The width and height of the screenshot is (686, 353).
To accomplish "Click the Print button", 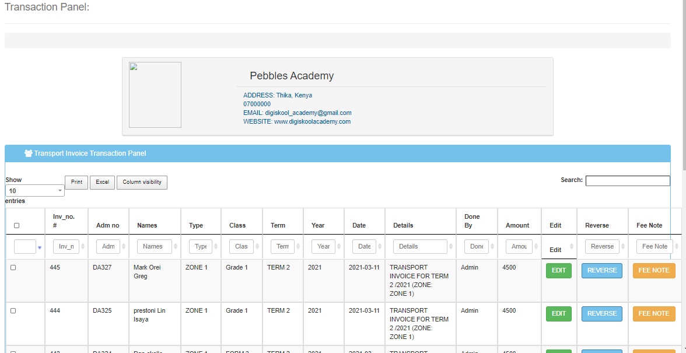I will (x=76, y=182).
